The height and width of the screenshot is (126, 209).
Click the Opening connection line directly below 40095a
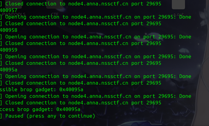point(96,76)
